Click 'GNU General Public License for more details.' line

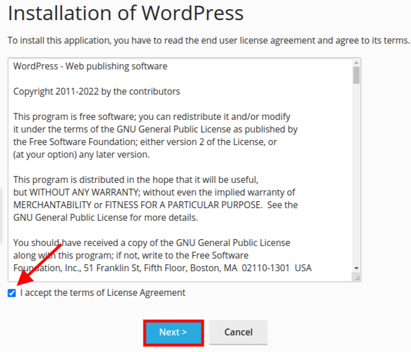pos(106,217)
